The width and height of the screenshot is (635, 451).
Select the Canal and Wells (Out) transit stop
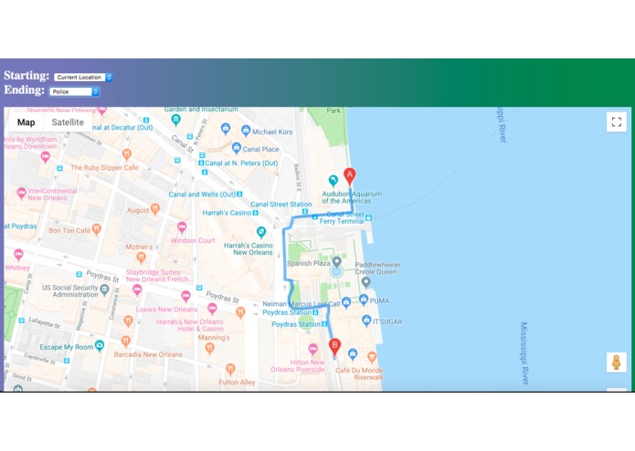pyautogui.click(x=239, y=194)
